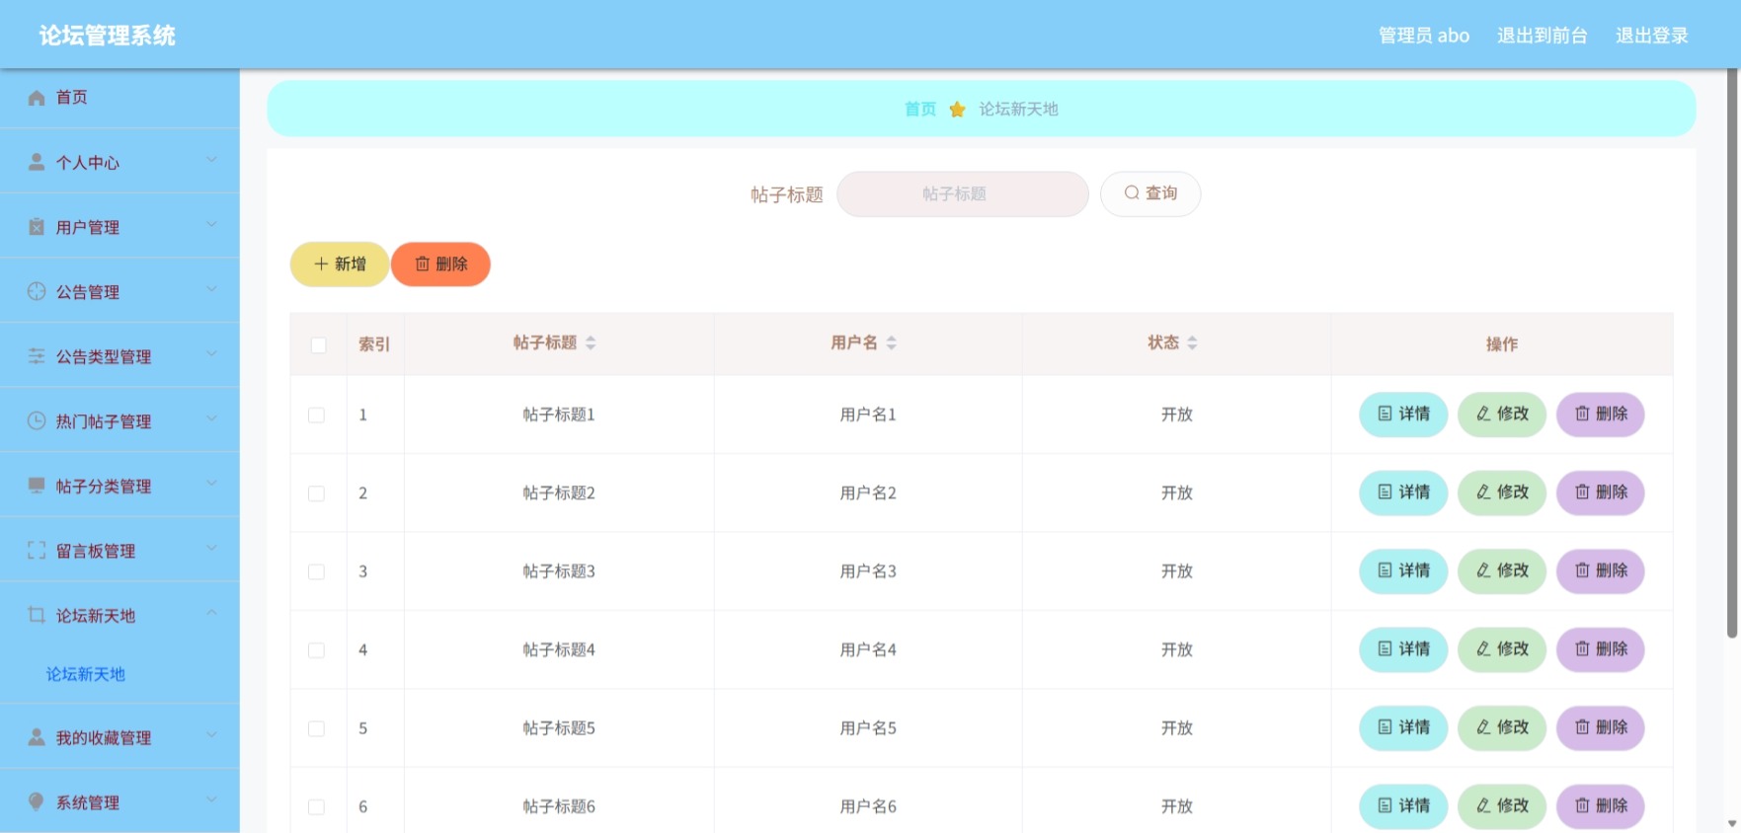Sort the 用户名 column using its arrows
This screenshot has width=1741, height=833.
point(892,342)
